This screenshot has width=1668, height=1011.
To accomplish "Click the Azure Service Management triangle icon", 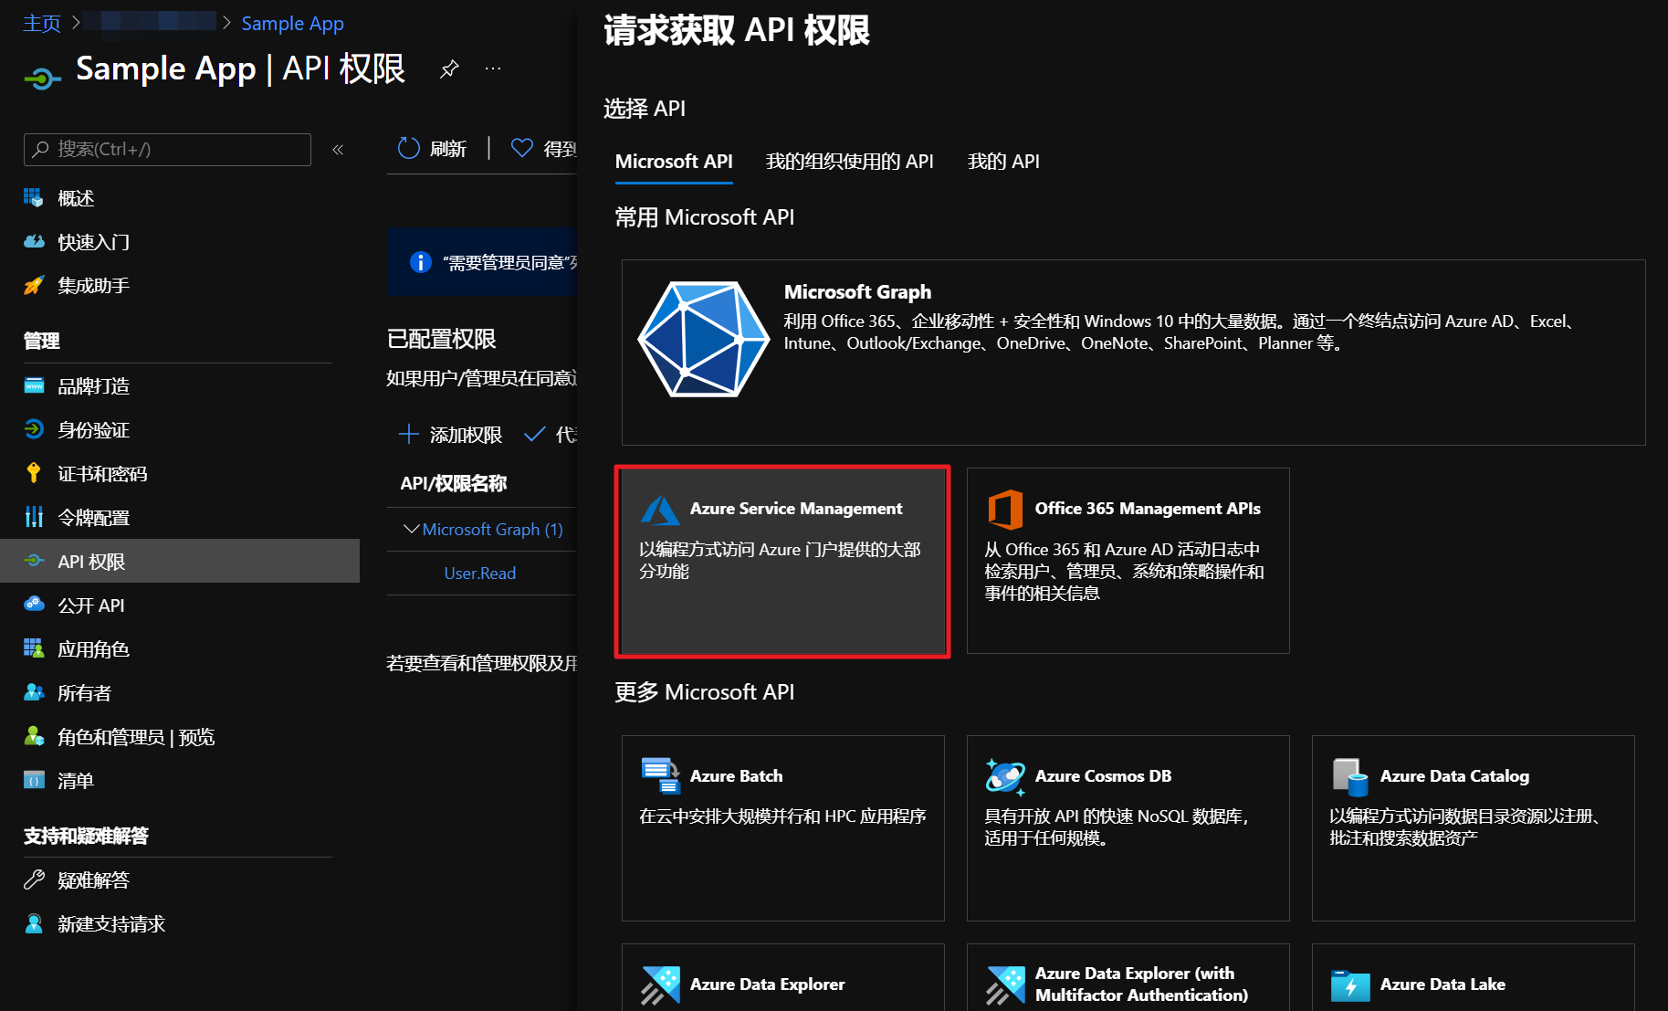I will [x=660, y=510].
